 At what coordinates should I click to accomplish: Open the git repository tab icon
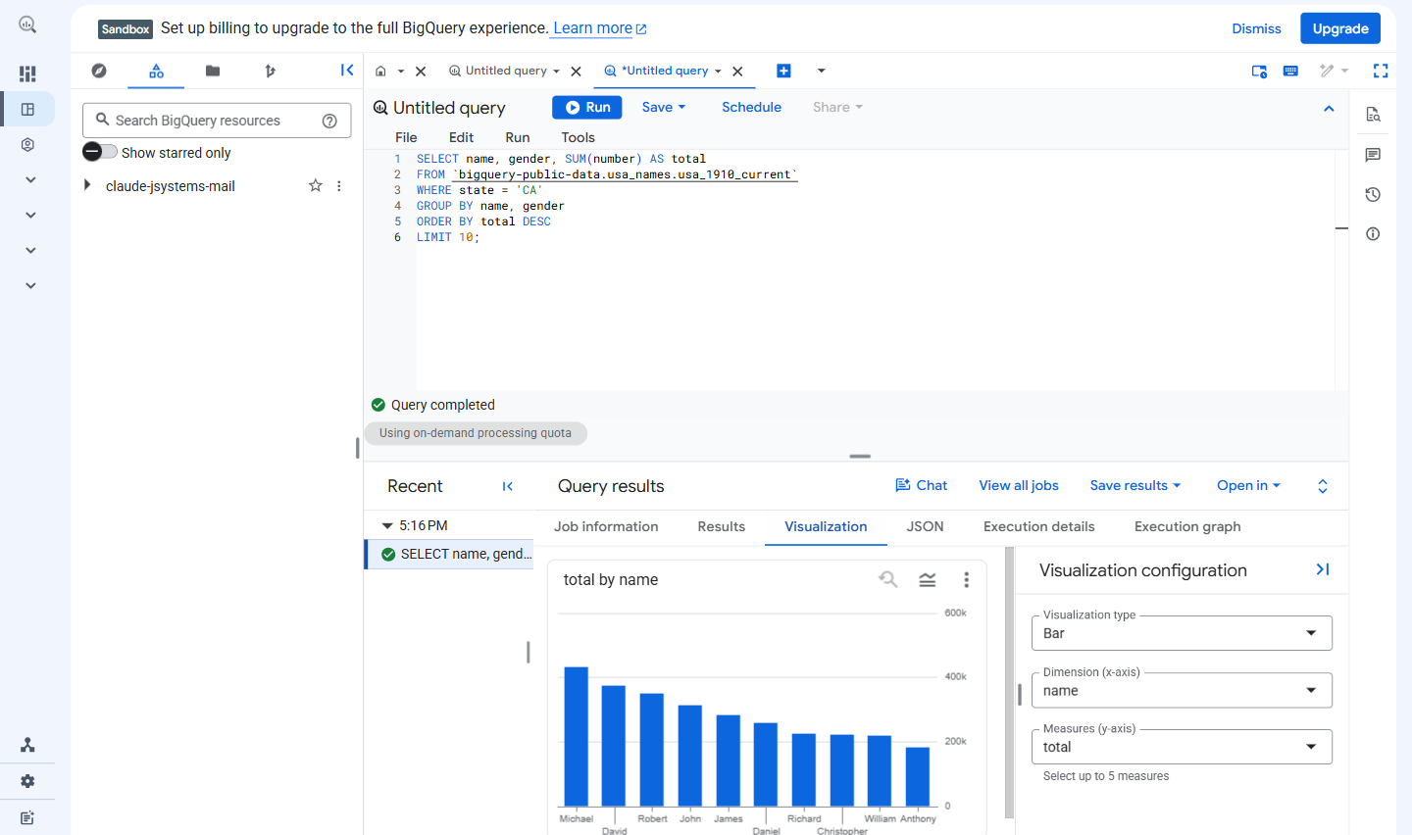[270, 71]
